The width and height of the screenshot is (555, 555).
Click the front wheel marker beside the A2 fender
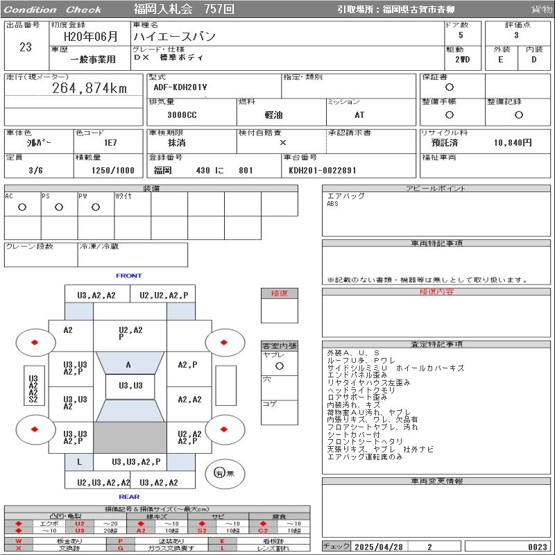35,342
